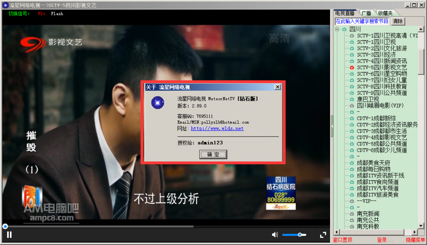Select channel SCTV-6四川星空购物

(x=382, y=74)
